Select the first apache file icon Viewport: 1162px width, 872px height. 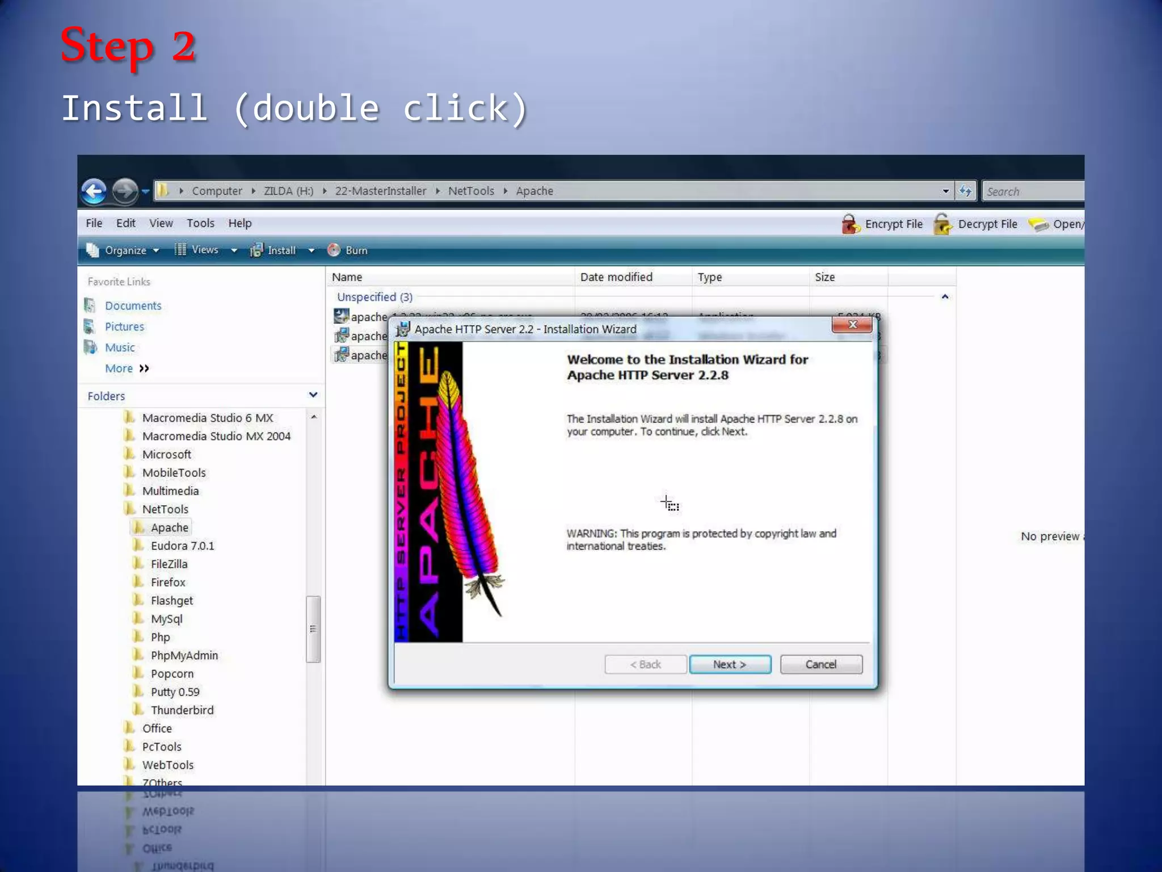[341, 316]
